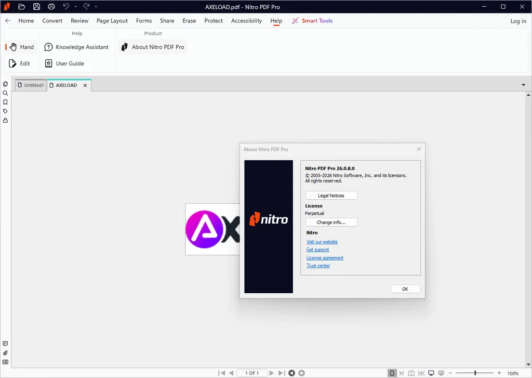Screen dimensions: 532x378
Task: Open the Smart Tools tab
Action: point(312,21)
